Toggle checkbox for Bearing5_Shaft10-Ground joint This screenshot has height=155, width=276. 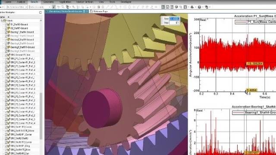pyautogui.click(x=6, y=47)
